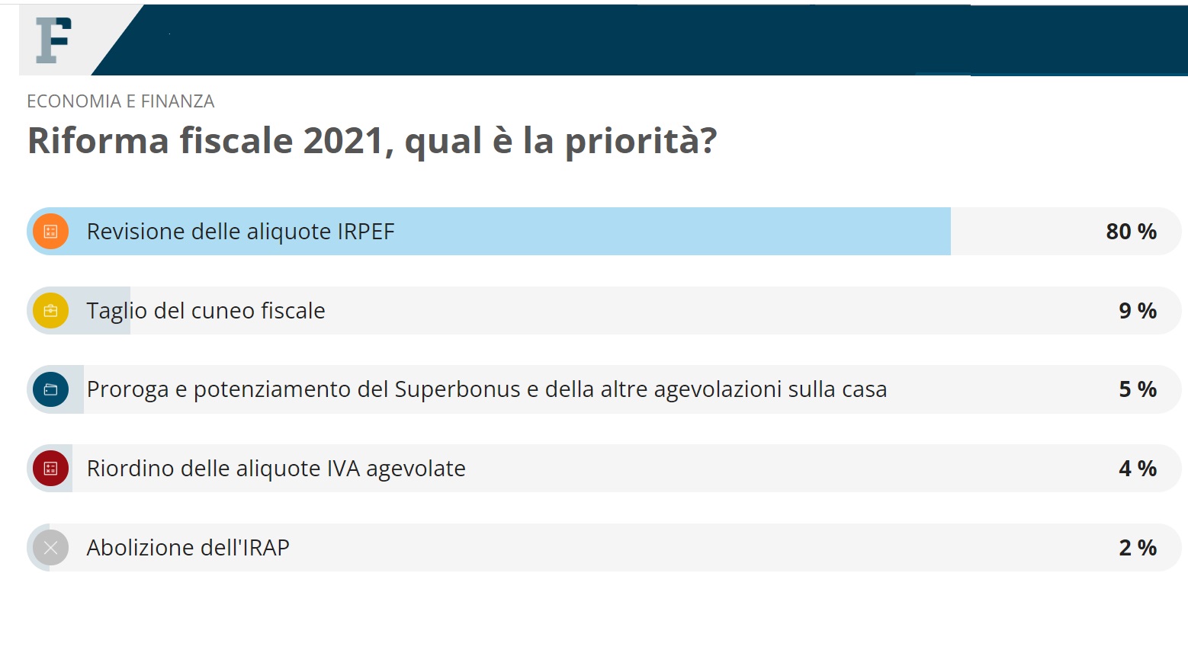The width and height of the screenshot is (1188, 669).
Task: Click the 5 % result value
Action: [x=1138, y=389]
